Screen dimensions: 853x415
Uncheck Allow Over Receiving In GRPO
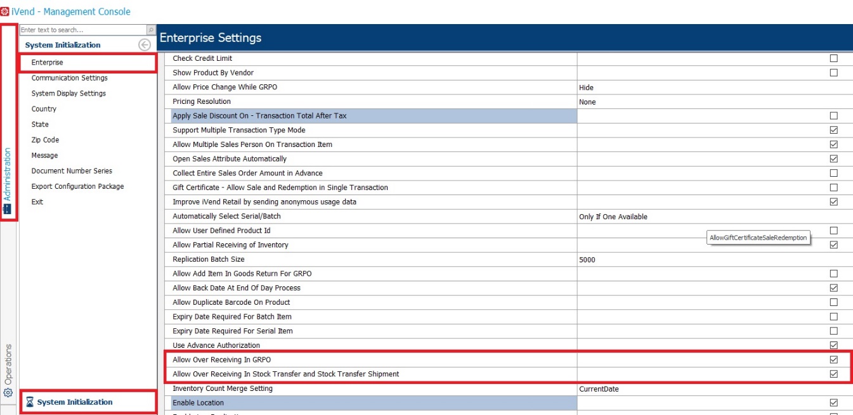coord(833,360)
